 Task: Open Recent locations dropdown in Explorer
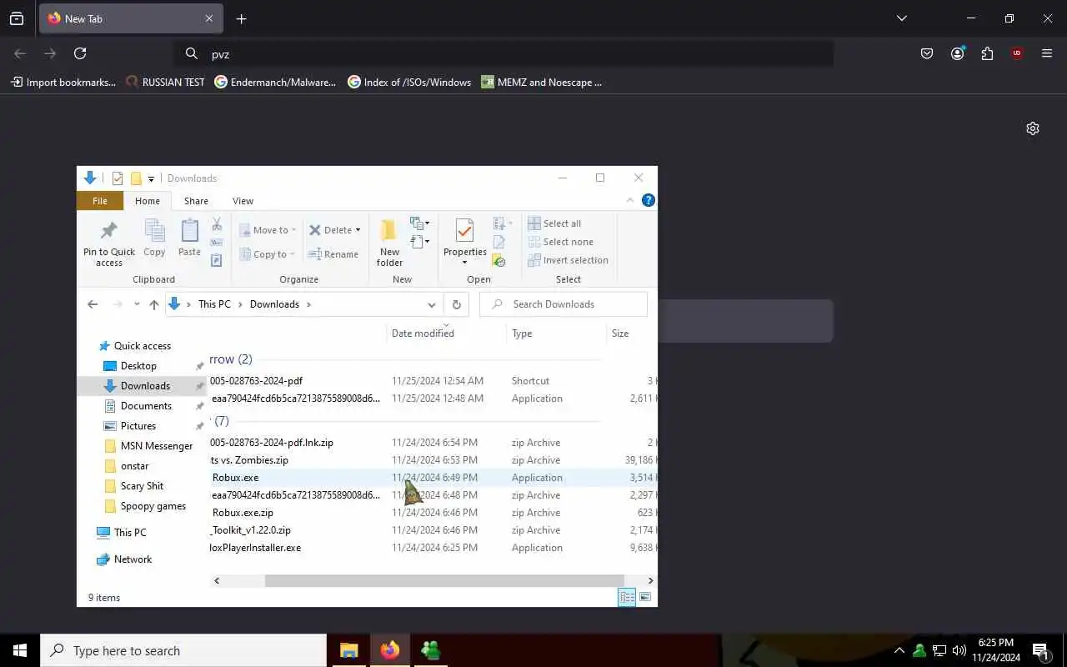[x=137, y=304]
